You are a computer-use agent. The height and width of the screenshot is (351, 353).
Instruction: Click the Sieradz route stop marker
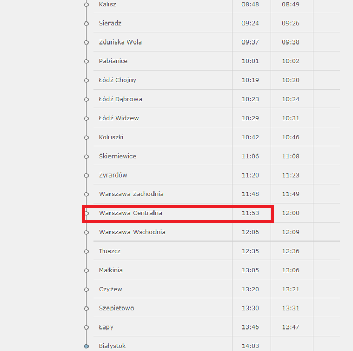coord(86,24)
